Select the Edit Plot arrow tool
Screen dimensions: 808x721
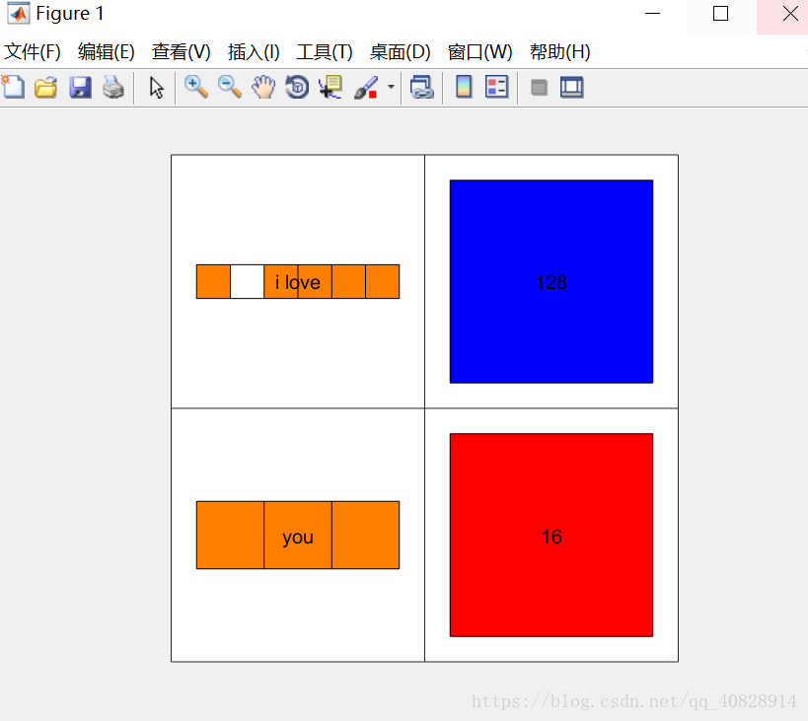coord(156,87)
